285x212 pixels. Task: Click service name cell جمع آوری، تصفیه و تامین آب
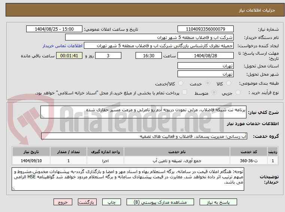pos(177,161)
